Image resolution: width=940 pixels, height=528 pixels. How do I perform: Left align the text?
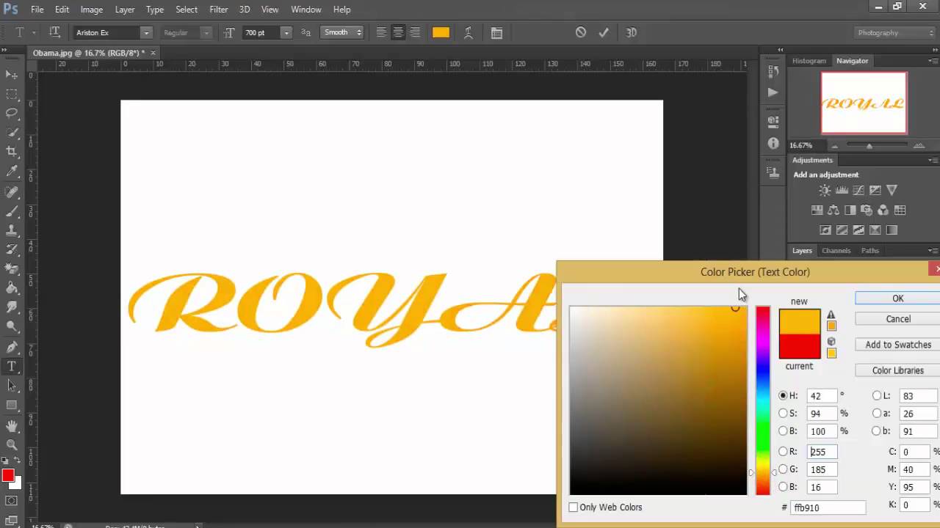(381, 32)
